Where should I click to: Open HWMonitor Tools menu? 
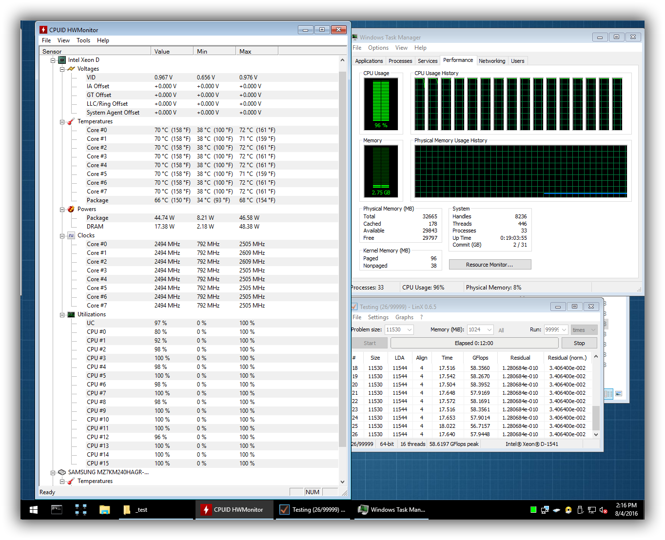(83, 40)
